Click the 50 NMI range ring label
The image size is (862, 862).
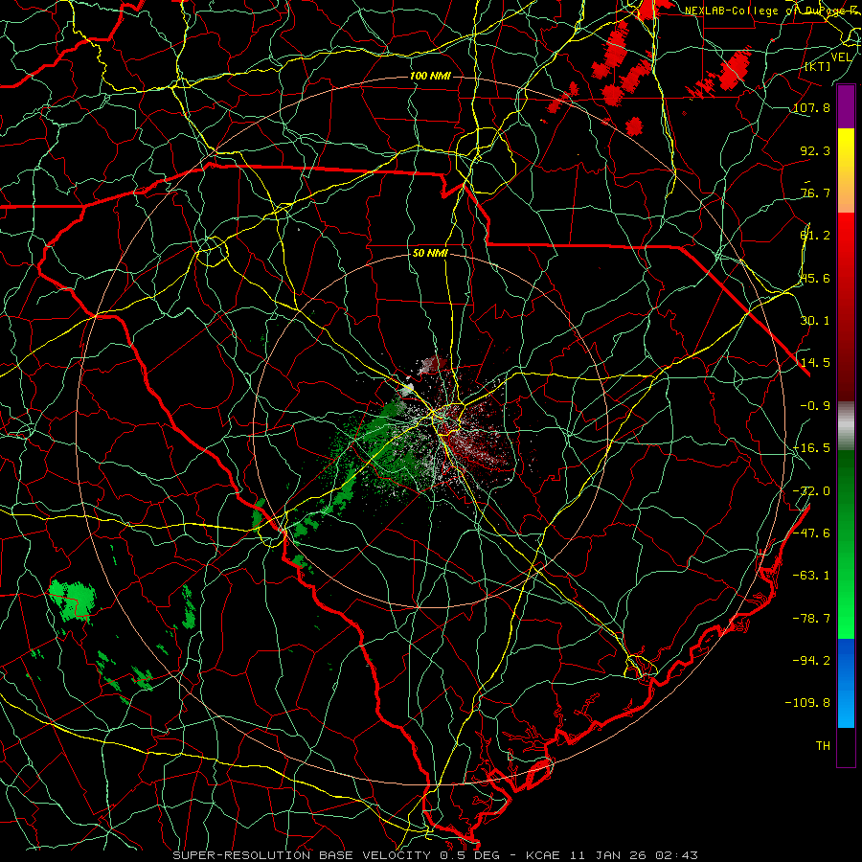coord(430,253)
